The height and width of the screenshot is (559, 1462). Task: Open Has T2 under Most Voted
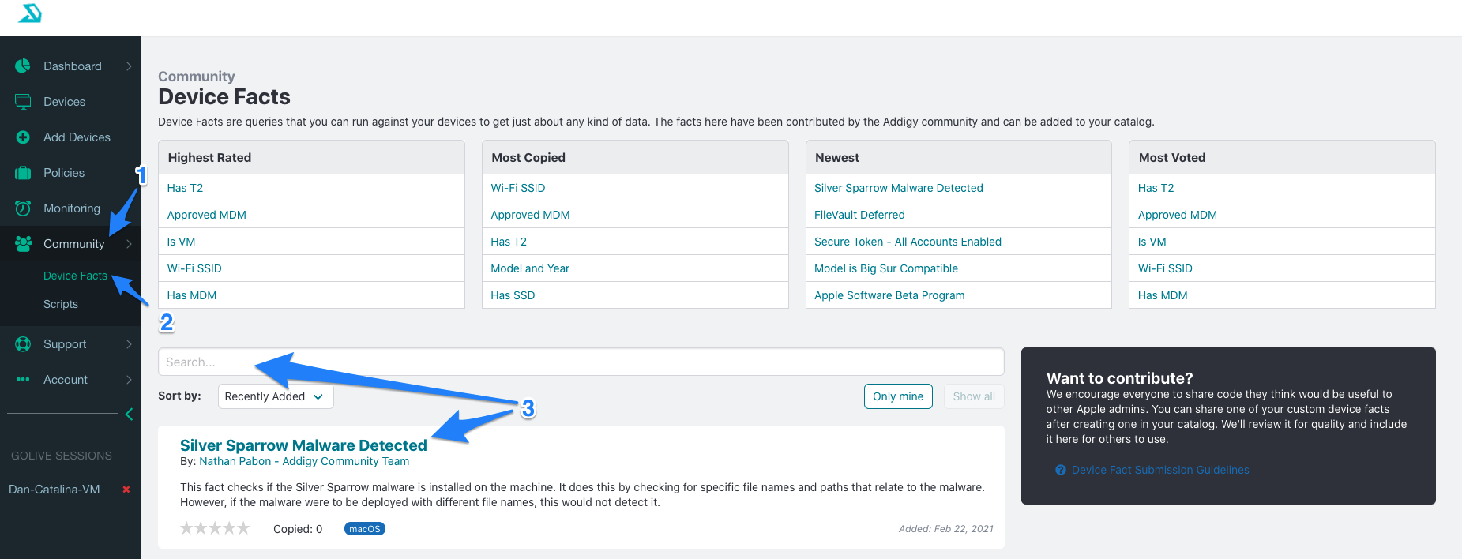tap(1156, 188)
